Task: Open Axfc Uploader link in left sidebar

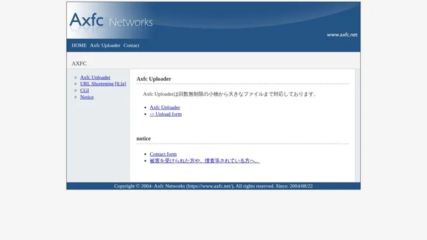Action: click(x=95, y=77)
